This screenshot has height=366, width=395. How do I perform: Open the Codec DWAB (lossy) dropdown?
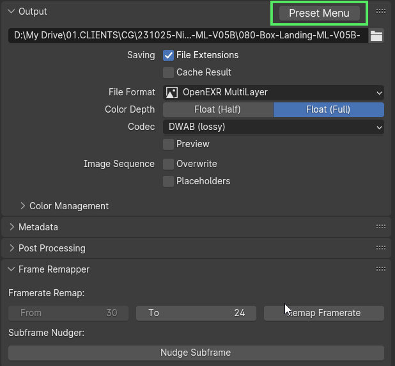pyautogui.click(x=274, y=127)
